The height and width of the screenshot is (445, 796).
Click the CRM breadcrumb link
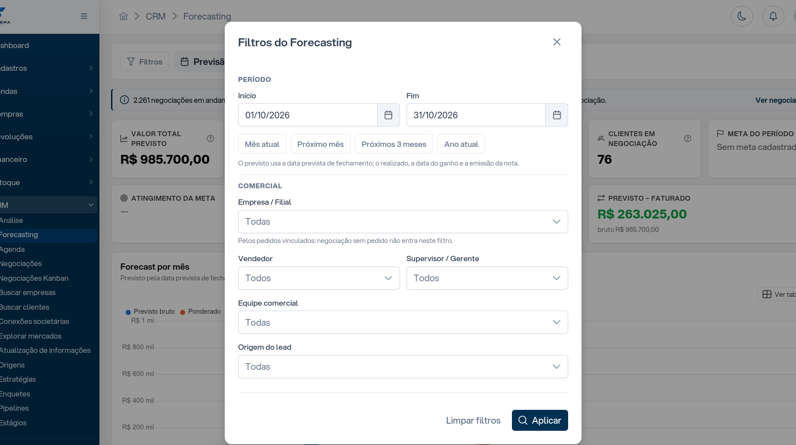pyautogui.click(x=156, y=16)
